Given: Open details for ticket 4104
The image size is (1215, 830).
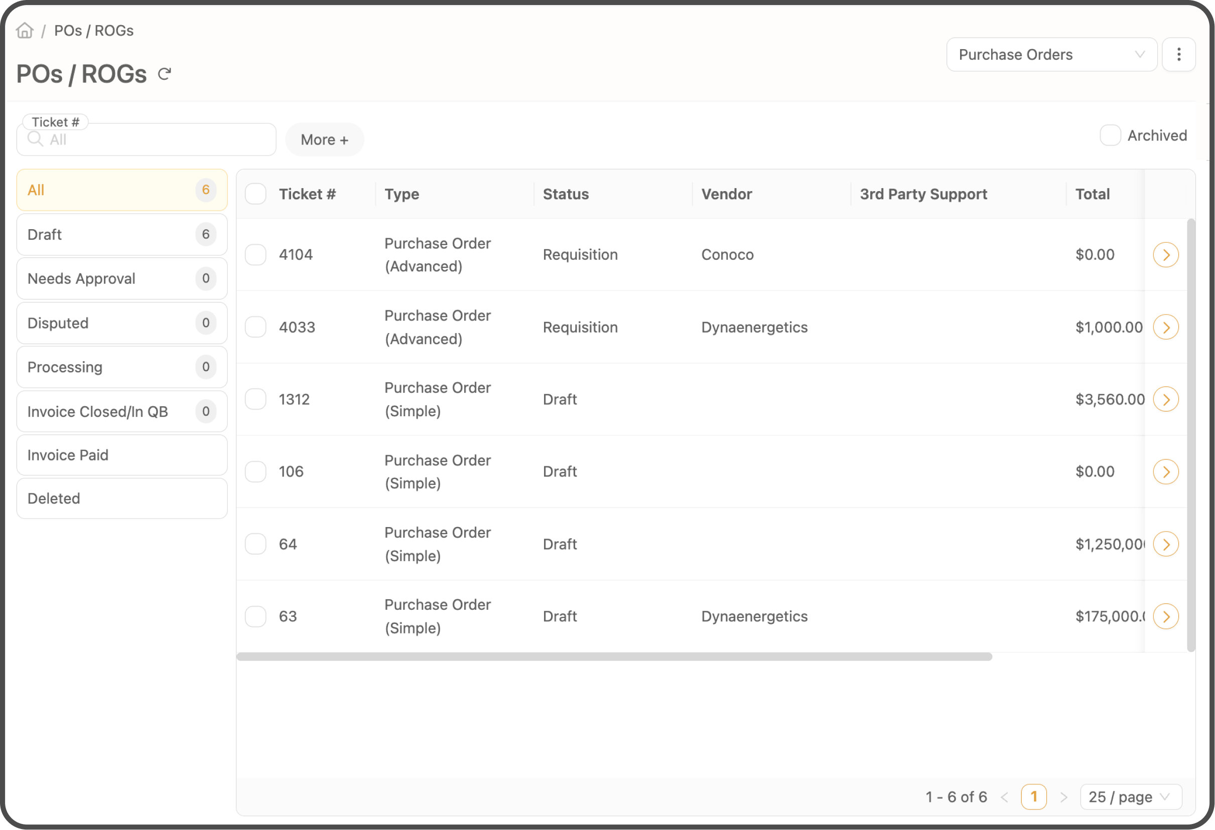Looking at the screenshot, I should pos(1166,254).
